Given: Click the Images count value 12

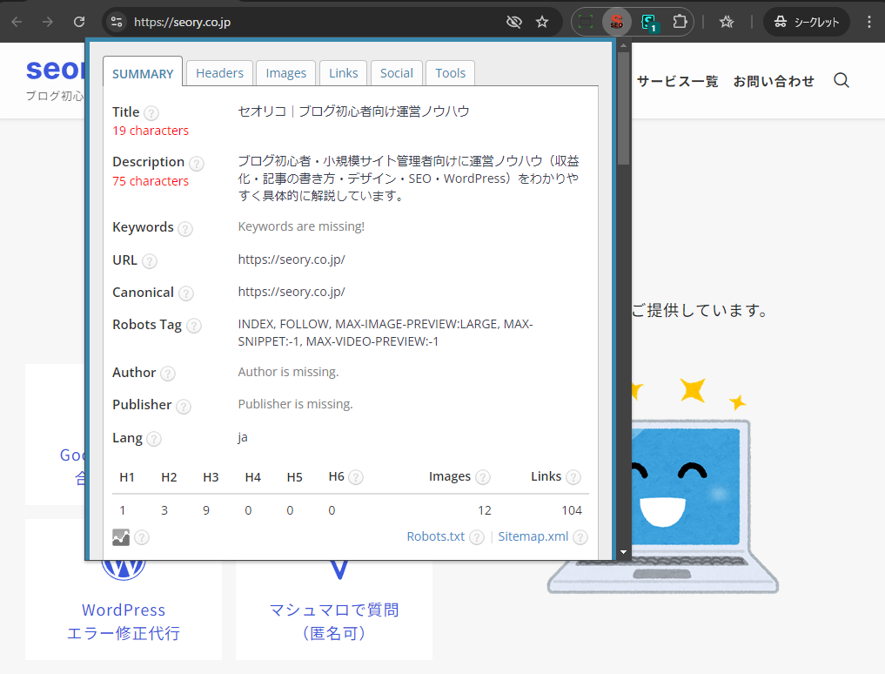Looking at the screenshot, I should [484, 510].
